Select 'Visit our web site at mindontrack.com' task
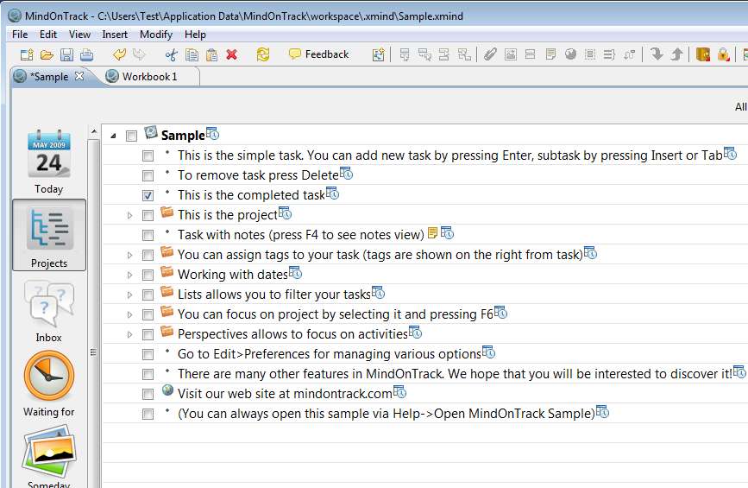 pyautogui.click(x=284, y=394)
